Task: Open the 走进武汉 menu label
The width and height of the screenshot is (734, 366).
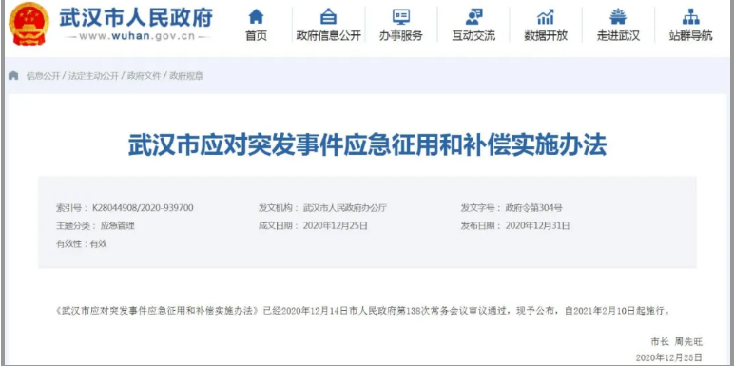Action: 618,35
